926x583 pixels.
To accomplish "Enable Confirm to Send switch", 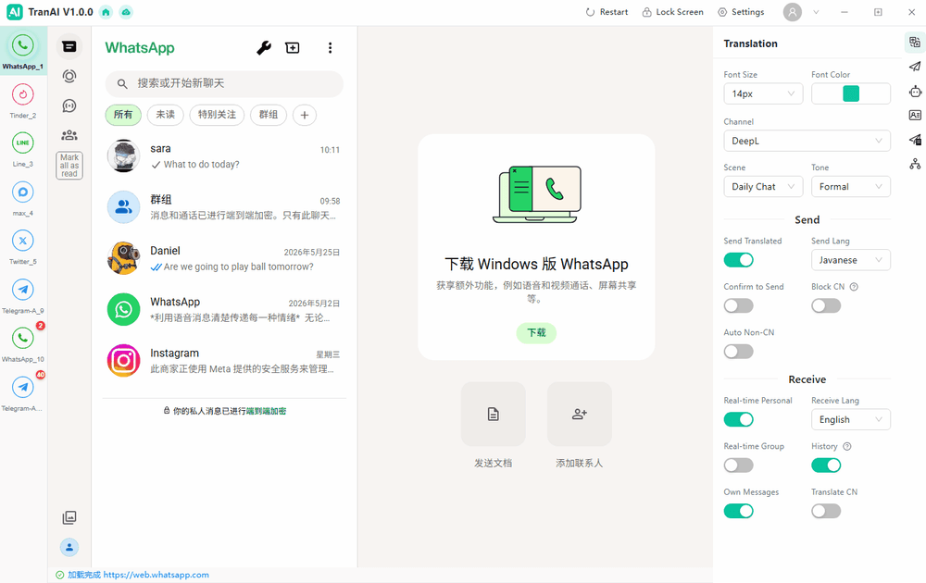I will [738, 305].
